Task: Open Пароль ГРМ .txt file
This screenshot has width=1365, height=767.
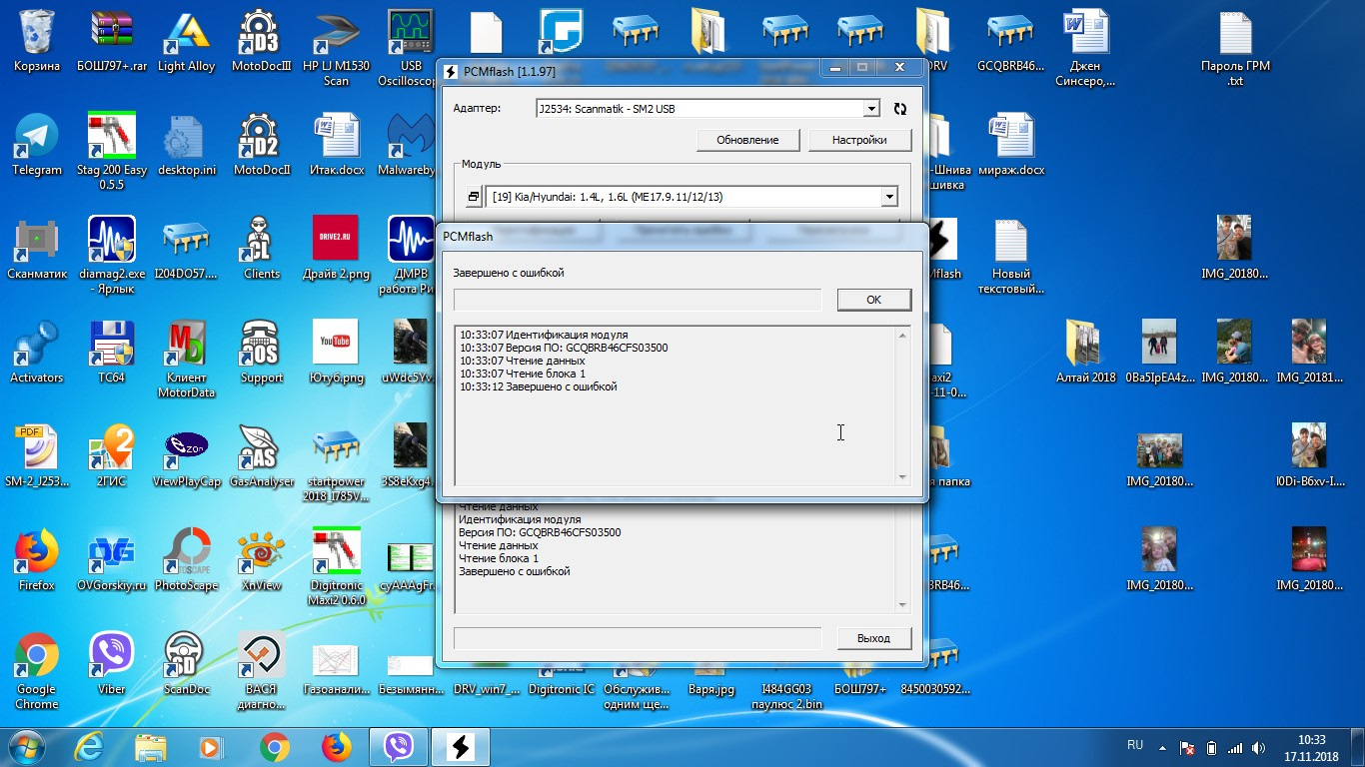Action: tap(1235, 48)
